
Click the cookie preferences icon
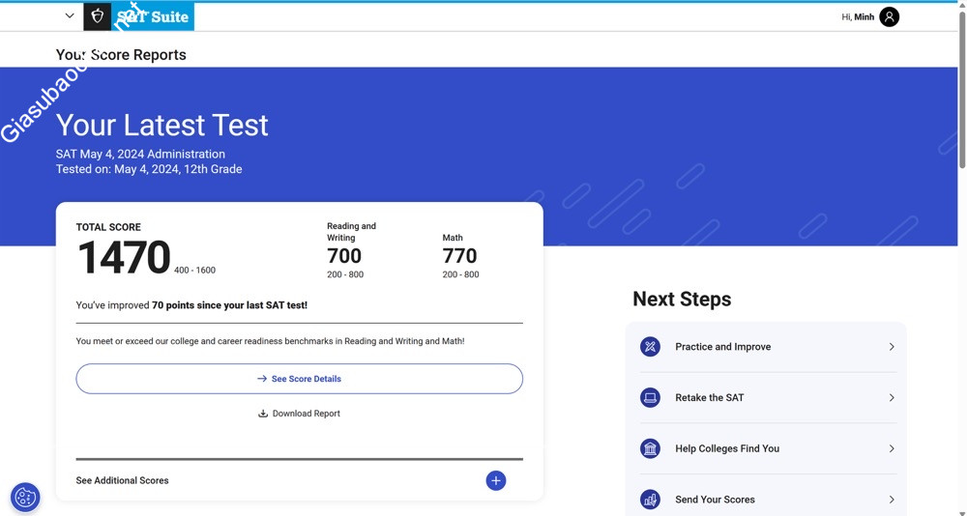click(x=25, y=497)
